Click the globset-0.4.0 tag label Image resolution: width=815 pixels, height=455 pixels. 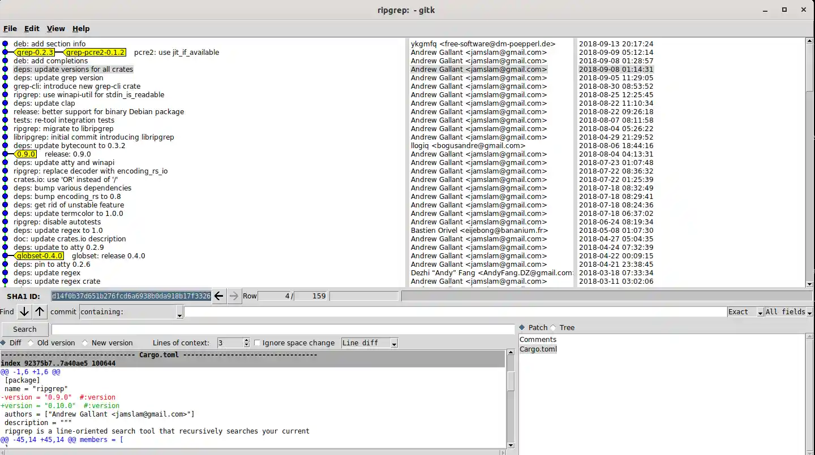click(40, 256)
